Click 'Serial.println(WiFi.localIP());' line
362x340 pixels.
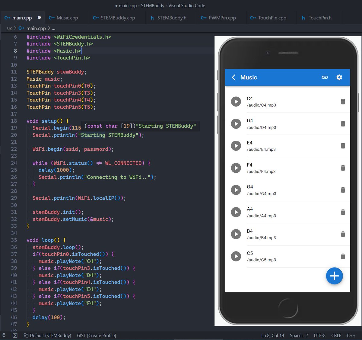(x=79, y=198)
